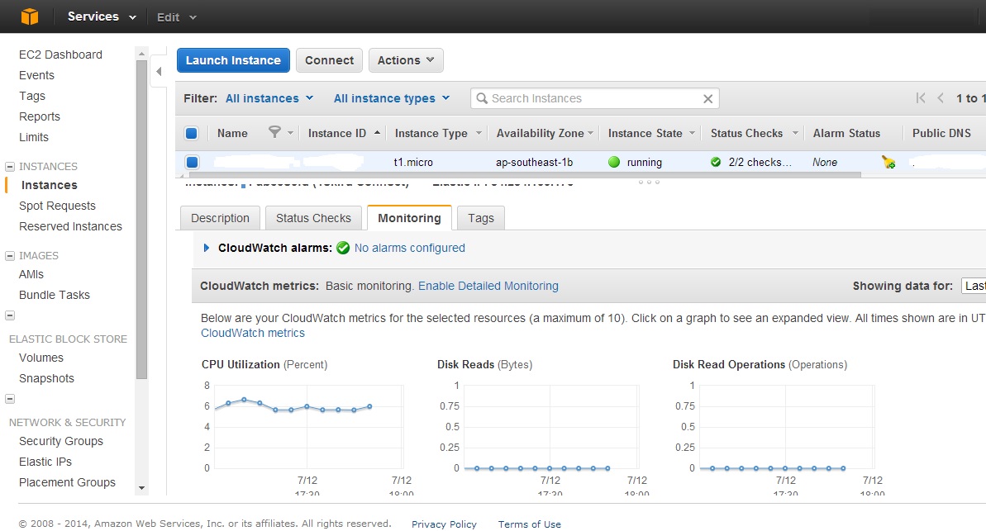Screen dimensions: 986x531
Task: Collapse the left navigation panel arrow
Action: click(159, 71)
